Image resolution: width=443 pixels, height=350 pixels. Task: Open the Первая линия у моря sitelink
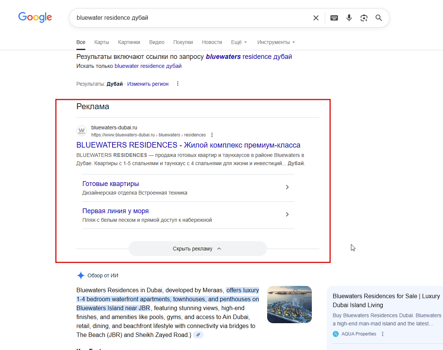point(115,211)
